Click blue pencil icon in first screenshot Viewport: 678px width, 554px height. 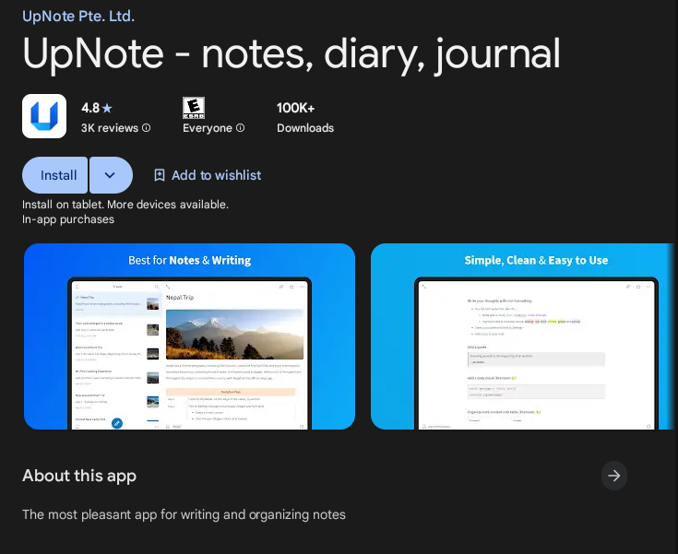(x=117, y=422)
